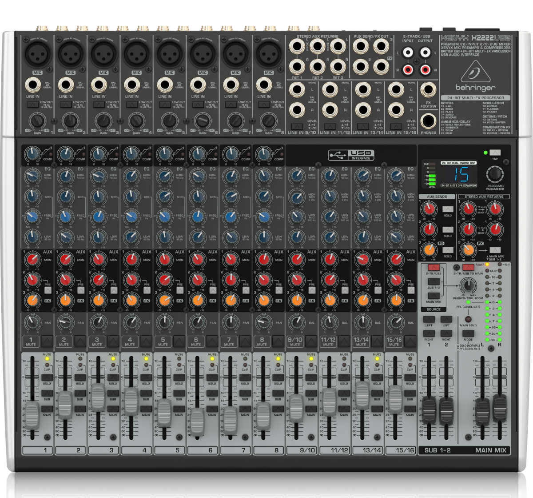Click the Program/Parameter knob
Screen dimensions: 533x498
point(495,174)
